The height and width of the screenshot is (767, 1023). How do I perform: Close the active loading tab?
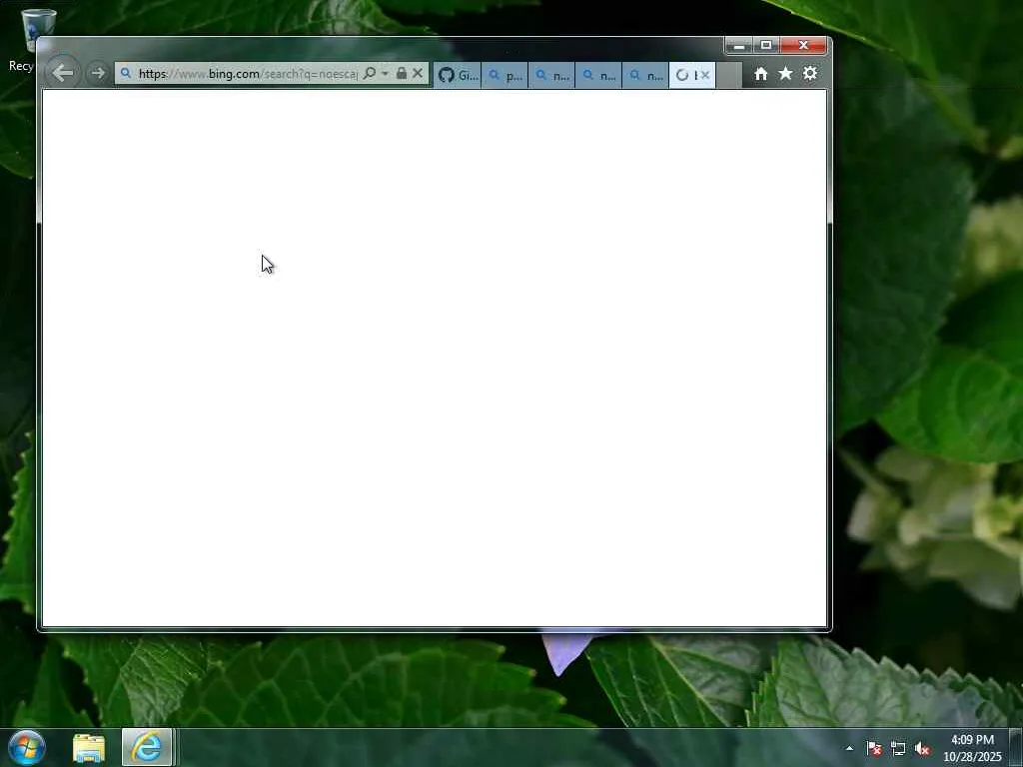[705, 75]
